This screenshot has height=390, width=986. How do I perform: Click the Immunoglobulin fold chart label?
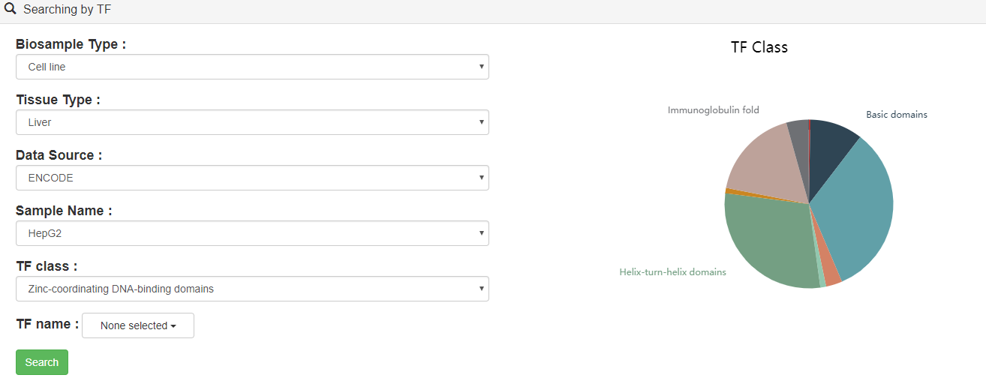point(714,110)
